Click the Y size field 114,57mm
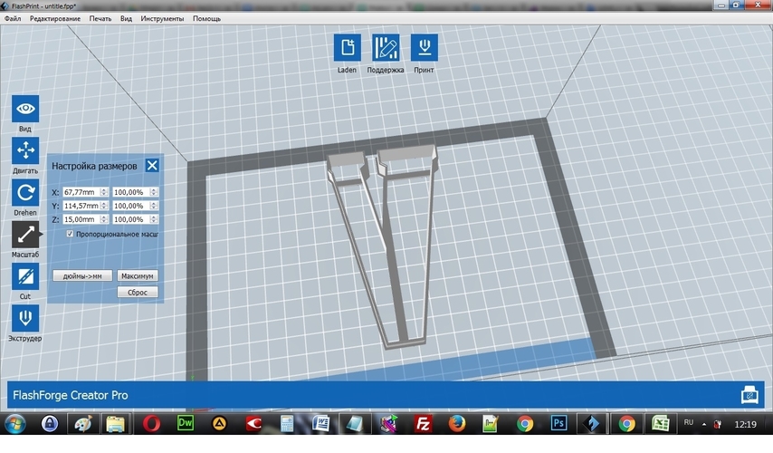 click(x=81, y=206)
